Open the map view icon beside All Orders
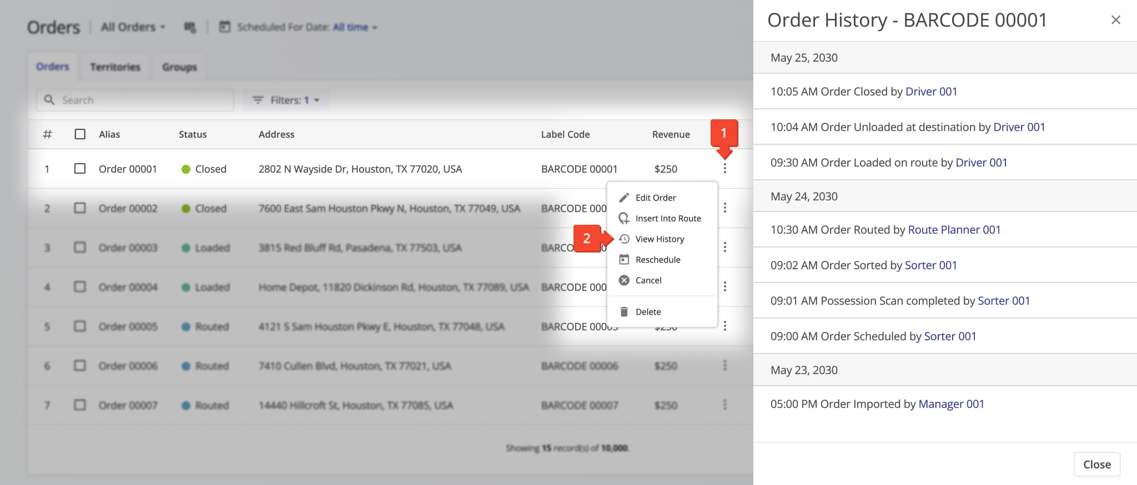The image size is (1137, 485). pos(190,27)
